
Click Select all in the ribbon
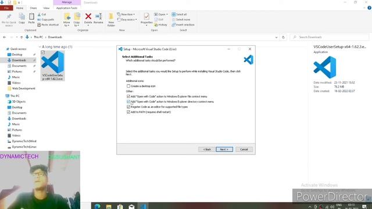click(x=180, y=15)
